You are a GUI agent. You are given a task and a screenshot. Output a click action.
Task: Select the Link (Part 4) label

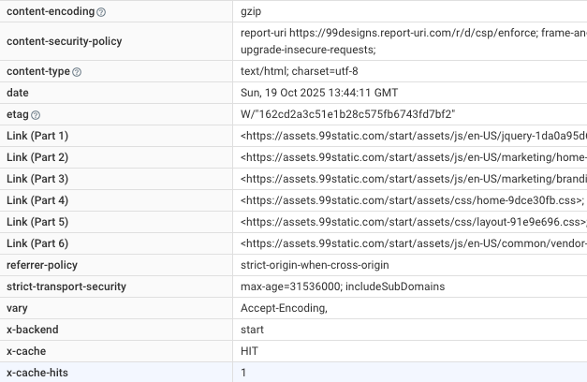click(x=37, y=200)
